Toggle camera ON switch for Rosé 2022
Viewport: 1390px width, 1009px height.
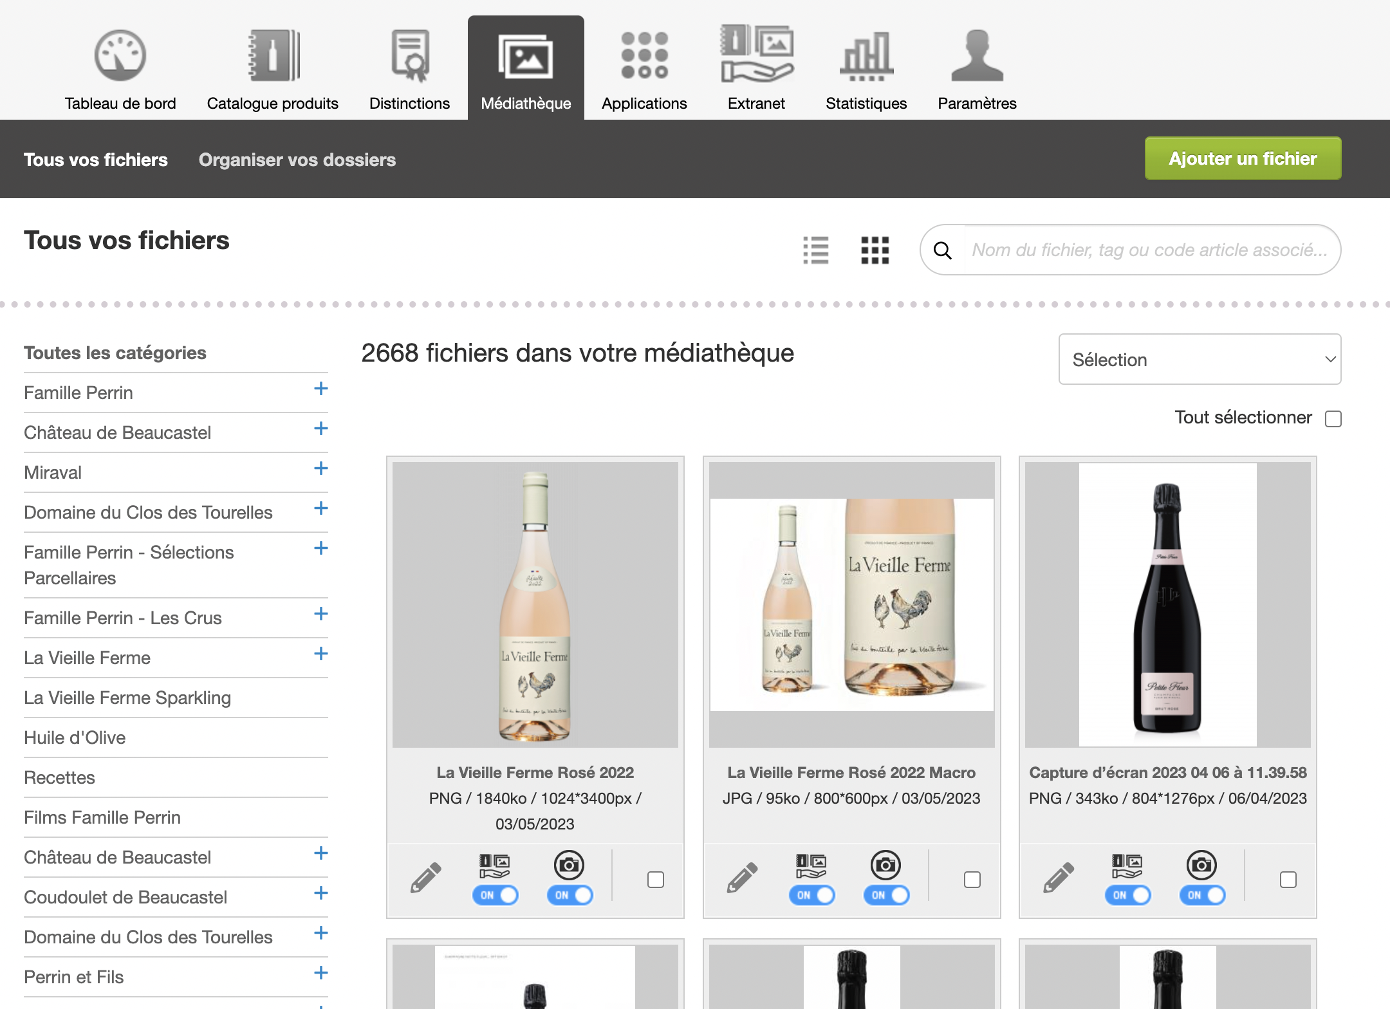pyautogui.click(x=570, y=895)
